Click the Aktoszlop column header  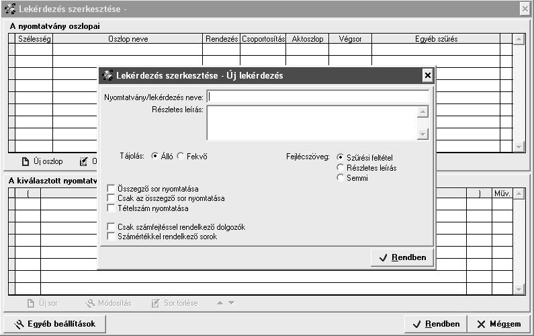coord(307,39)
